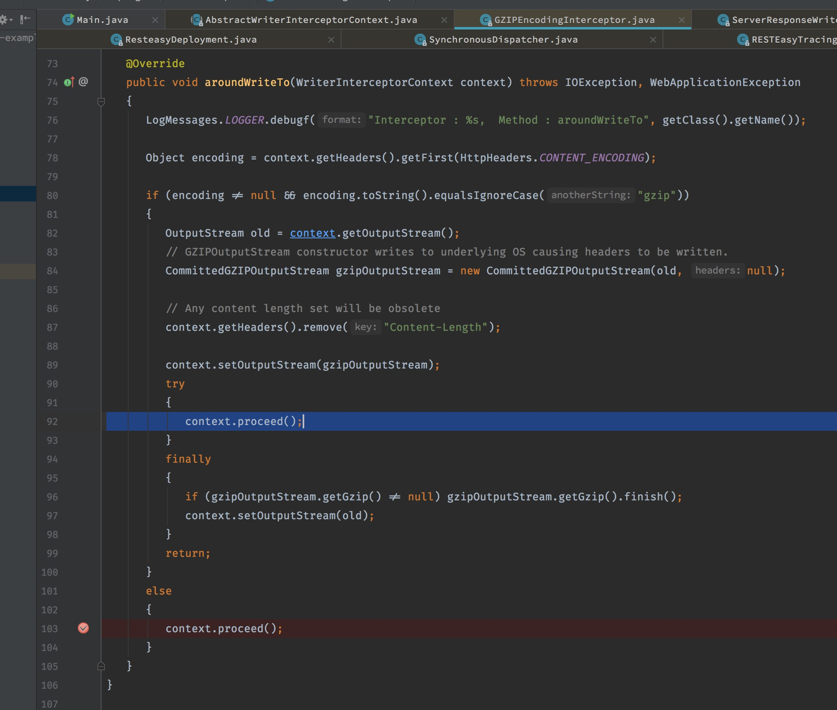
Task: Click the underlined context link on line 82
Action: coord(312,233)
